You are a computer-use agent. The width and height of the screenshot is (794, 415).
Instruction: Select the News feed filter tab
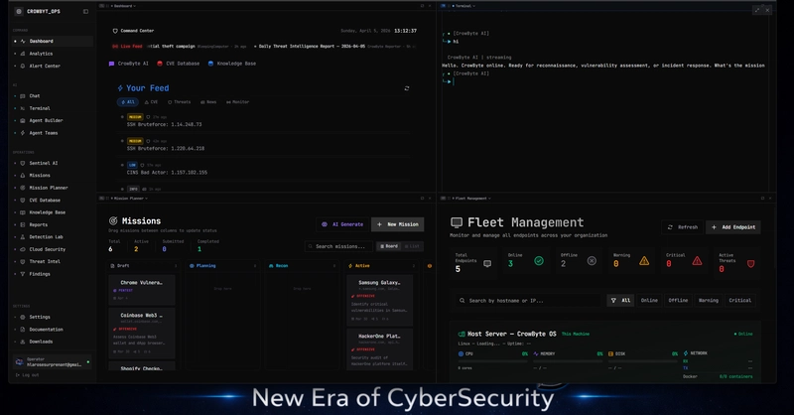[x=208, y=102]
